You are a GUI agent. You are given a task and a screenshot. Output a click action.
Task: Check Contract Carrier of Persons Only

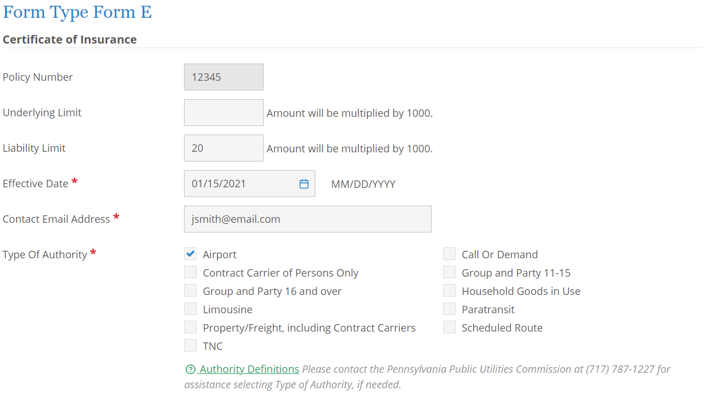click(190, 271)
